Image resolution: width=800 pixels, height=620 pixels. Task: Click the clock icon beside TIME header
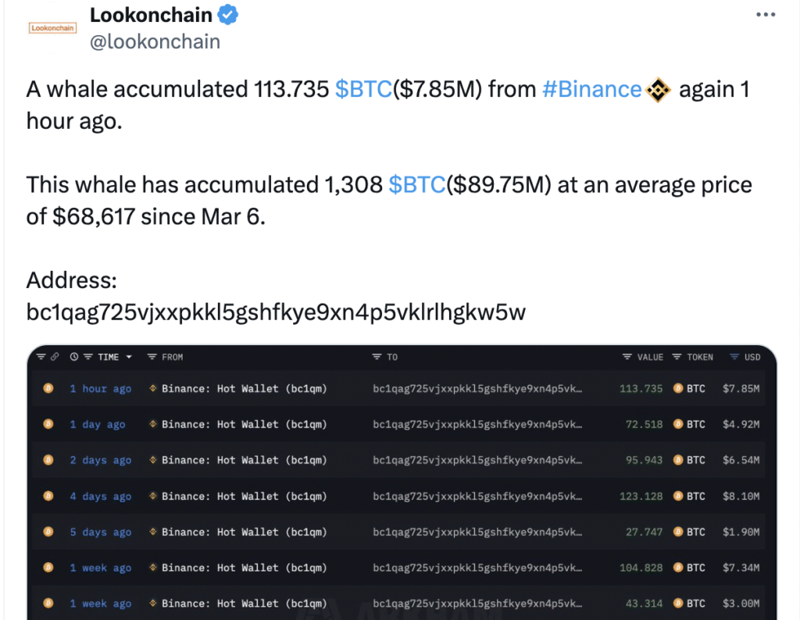(74, 357)
